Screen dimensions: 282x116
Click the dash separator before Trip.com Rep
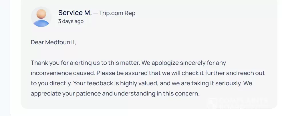point(96,13)
